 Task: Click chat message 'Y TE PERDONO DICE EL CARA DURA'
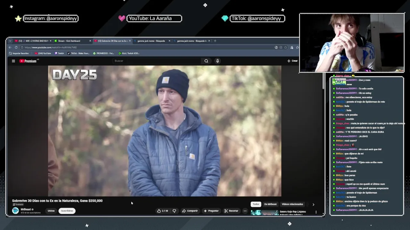(x=365, y=132)
